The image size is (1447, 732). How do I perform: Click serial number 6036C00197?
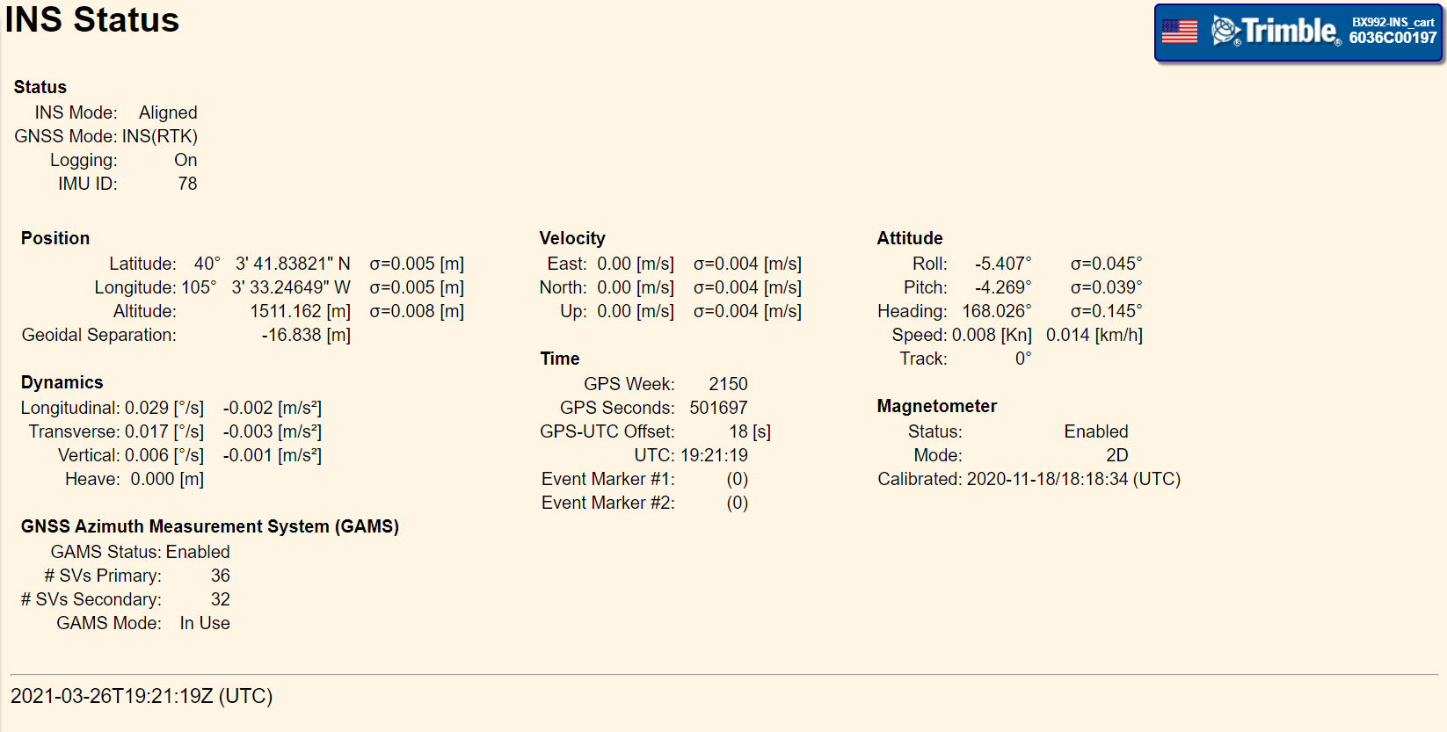pos(1392,38)
